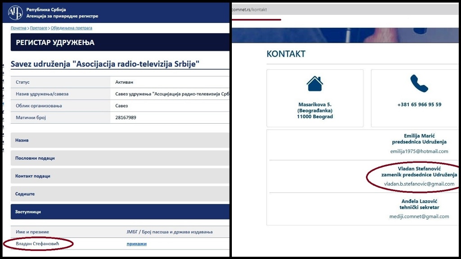This screenshot has width=461, height=259.
Task: Click the Облик организовања value Савез
Action: click(122, 106)
